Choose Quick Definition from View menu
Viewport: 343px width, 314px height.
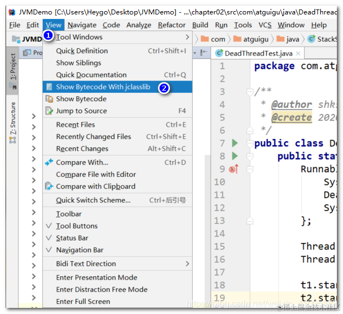pos(117,51)
